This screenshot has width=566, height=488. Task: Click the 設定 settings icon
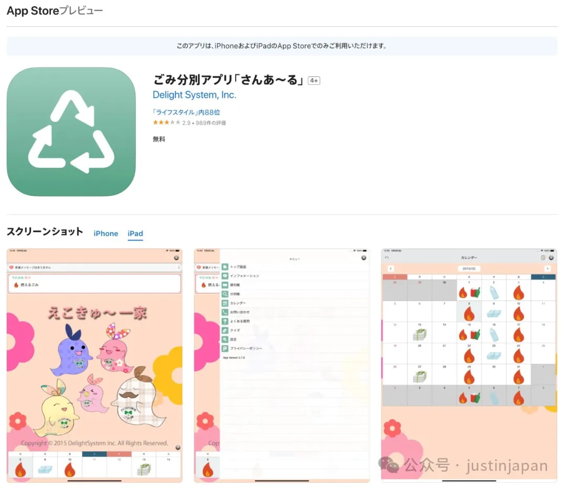pyautogui.click(x=225, y=339)
